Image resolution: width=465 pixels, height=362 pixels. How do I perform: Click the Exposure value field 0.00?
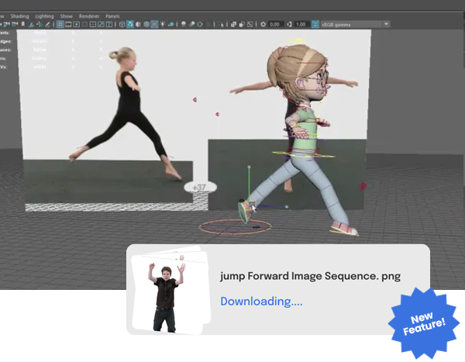click(274, 24)
